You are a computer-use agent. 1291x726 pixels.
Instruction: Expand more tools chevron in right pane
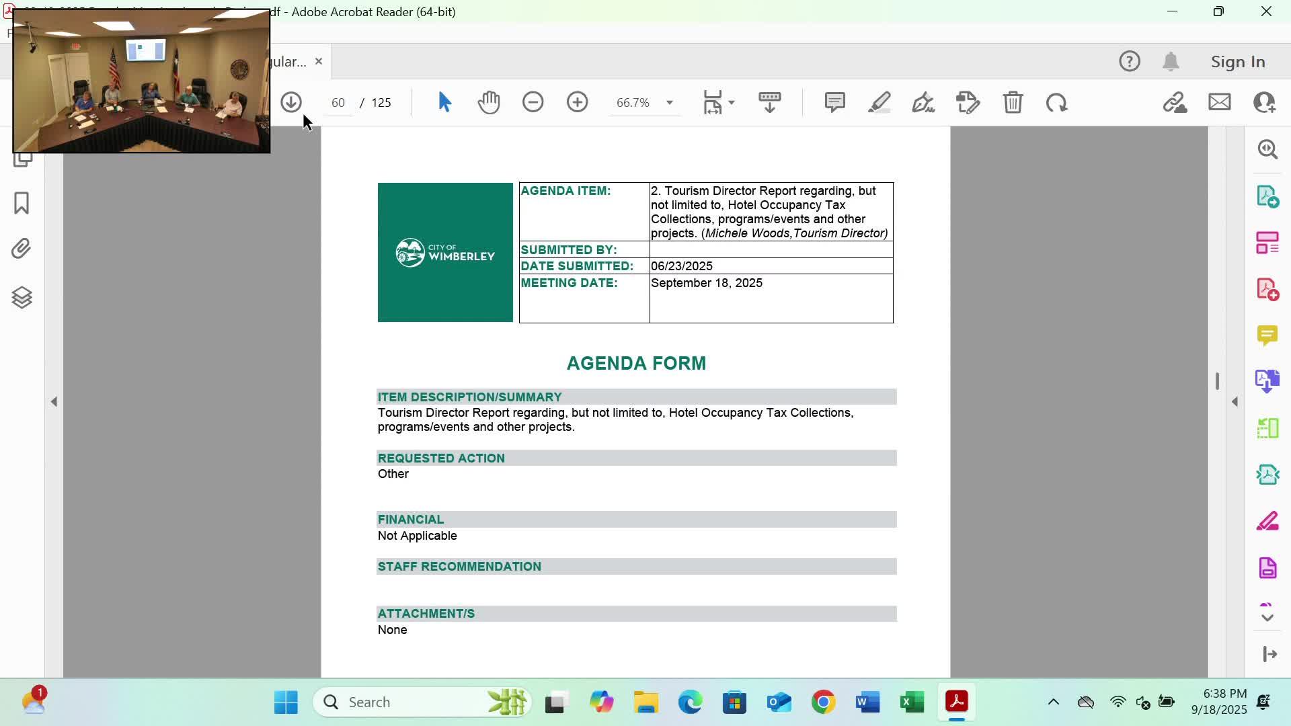tap(1267, 618)
